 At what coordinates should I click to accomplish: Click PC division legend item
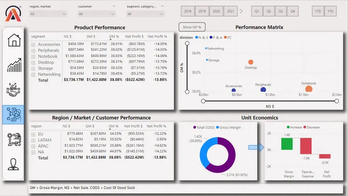coord(228,37)
